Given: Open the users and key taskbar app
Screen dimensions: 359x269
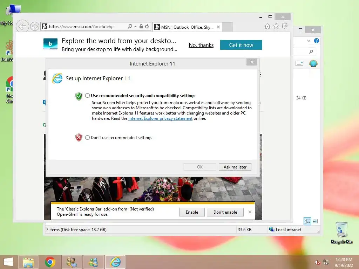Looking at the screenshot, I should coord(72,262).
